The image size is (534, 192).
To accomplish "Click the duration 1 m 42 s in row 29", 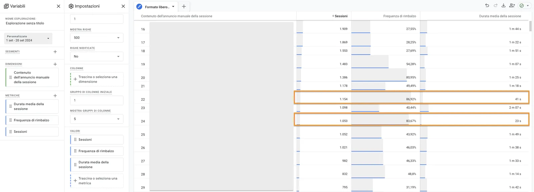I will pos(515,187).
